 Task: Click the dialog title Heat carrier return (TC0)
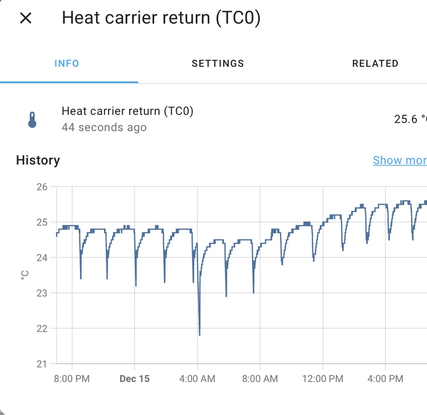coord(161,18)
